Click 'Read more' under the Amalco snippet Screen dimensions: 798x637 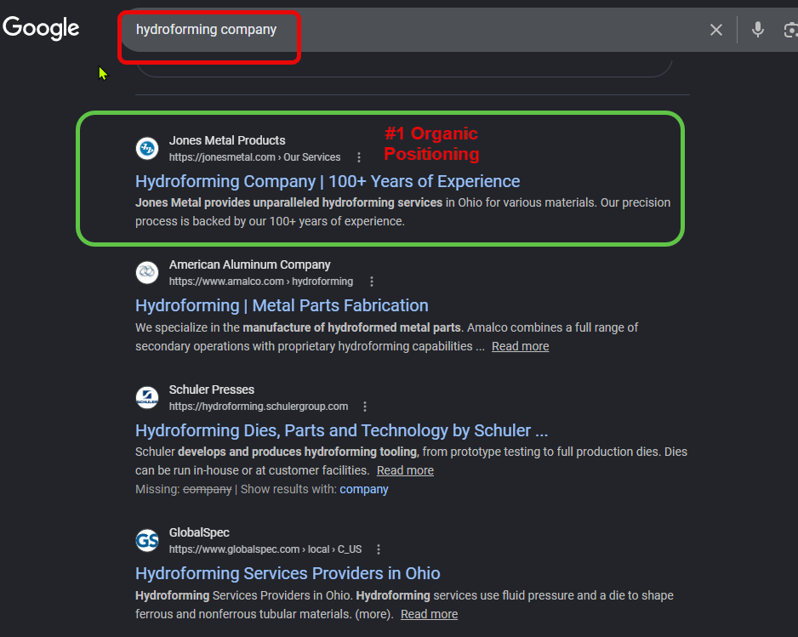(520, 346)
